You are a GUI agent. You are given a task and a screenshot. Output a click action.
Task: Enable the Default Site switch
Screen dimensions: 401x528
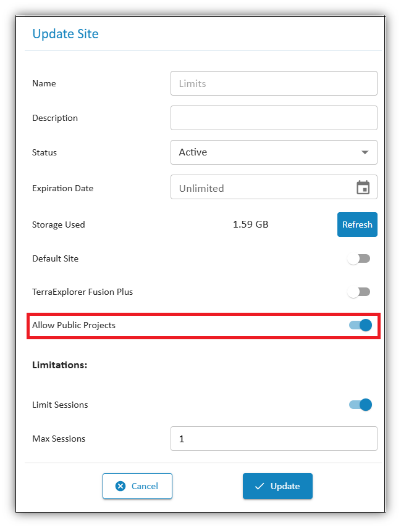coord(359,258)
